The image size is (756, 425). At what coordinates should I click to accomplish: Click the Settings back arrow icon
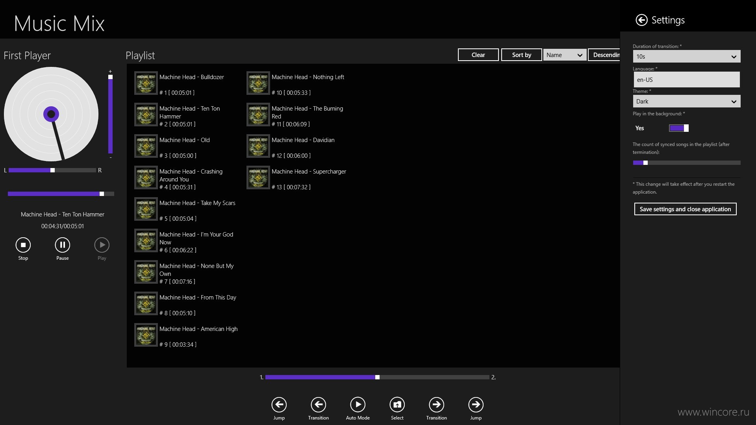click(641, 20)
